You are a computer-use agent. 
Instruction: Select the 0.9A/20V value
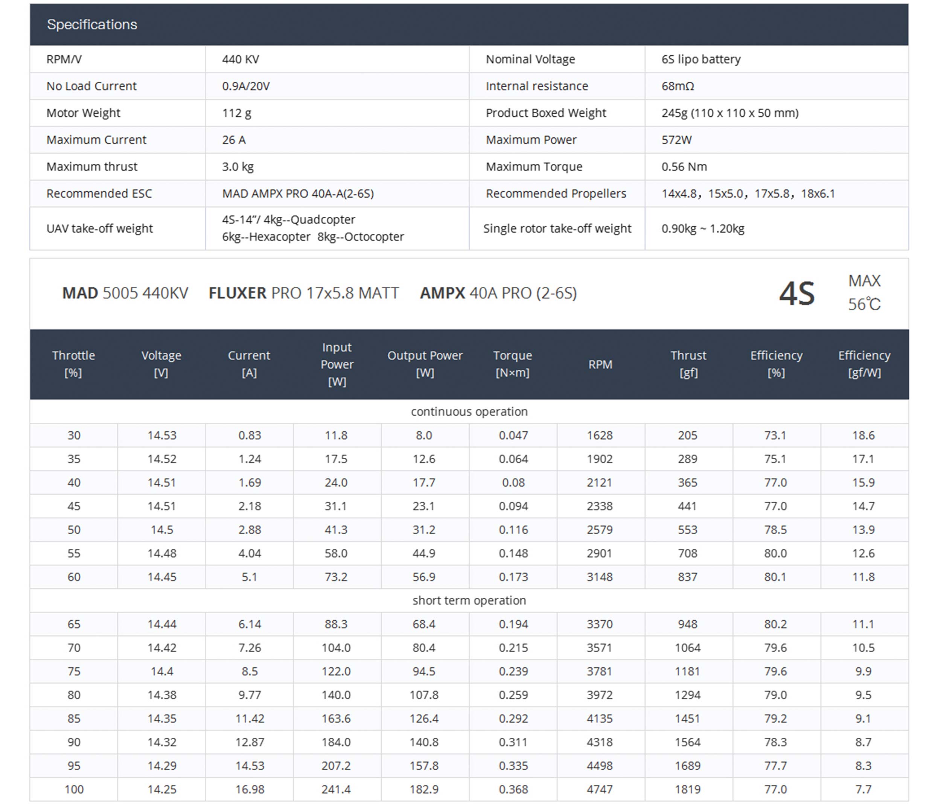(x=246, y=86)
